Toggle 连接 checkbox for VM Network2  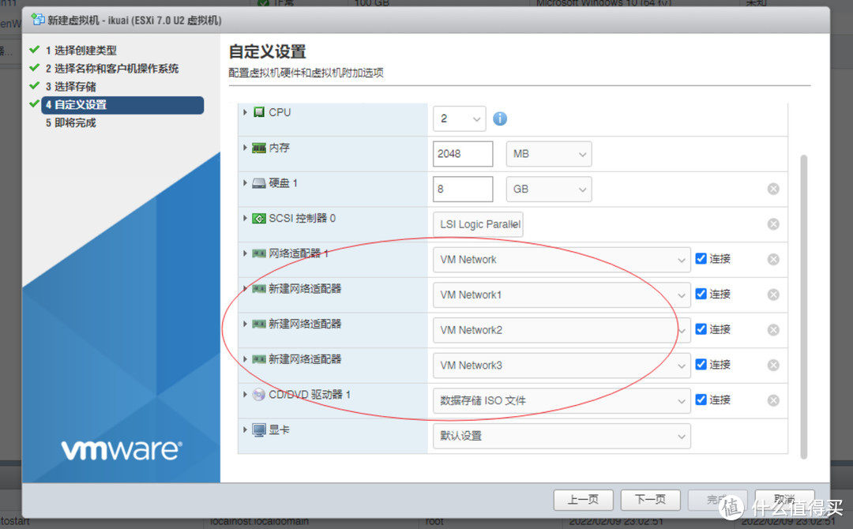pyautogui.click(x=701, y=329)
